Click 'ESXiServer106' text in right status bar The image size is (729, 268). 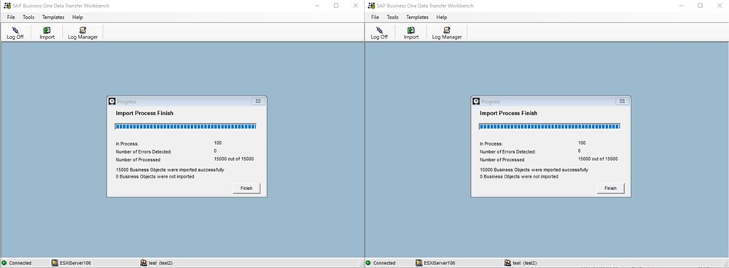[440, 263]
